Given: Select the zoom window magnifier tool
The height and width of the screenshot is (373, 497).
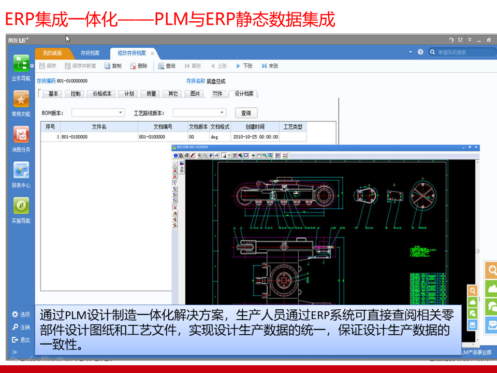Looking at the screenshot, I should tap(265, 155).
